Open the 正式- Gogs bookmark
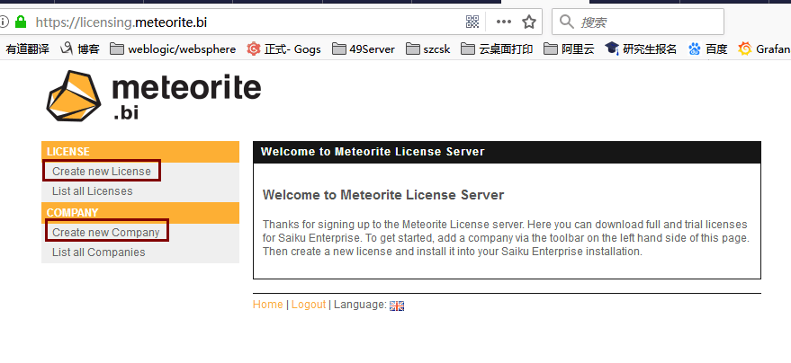The width and height of the screenshot is (791, 363). point(284,49)
